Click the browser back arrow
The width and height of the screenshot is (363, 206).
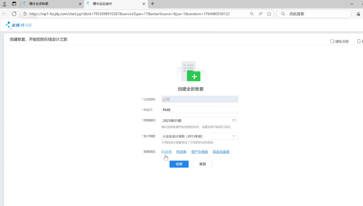pos(4,14)
